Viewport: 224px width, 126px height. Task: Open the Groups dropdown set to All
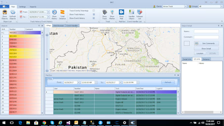222,7
